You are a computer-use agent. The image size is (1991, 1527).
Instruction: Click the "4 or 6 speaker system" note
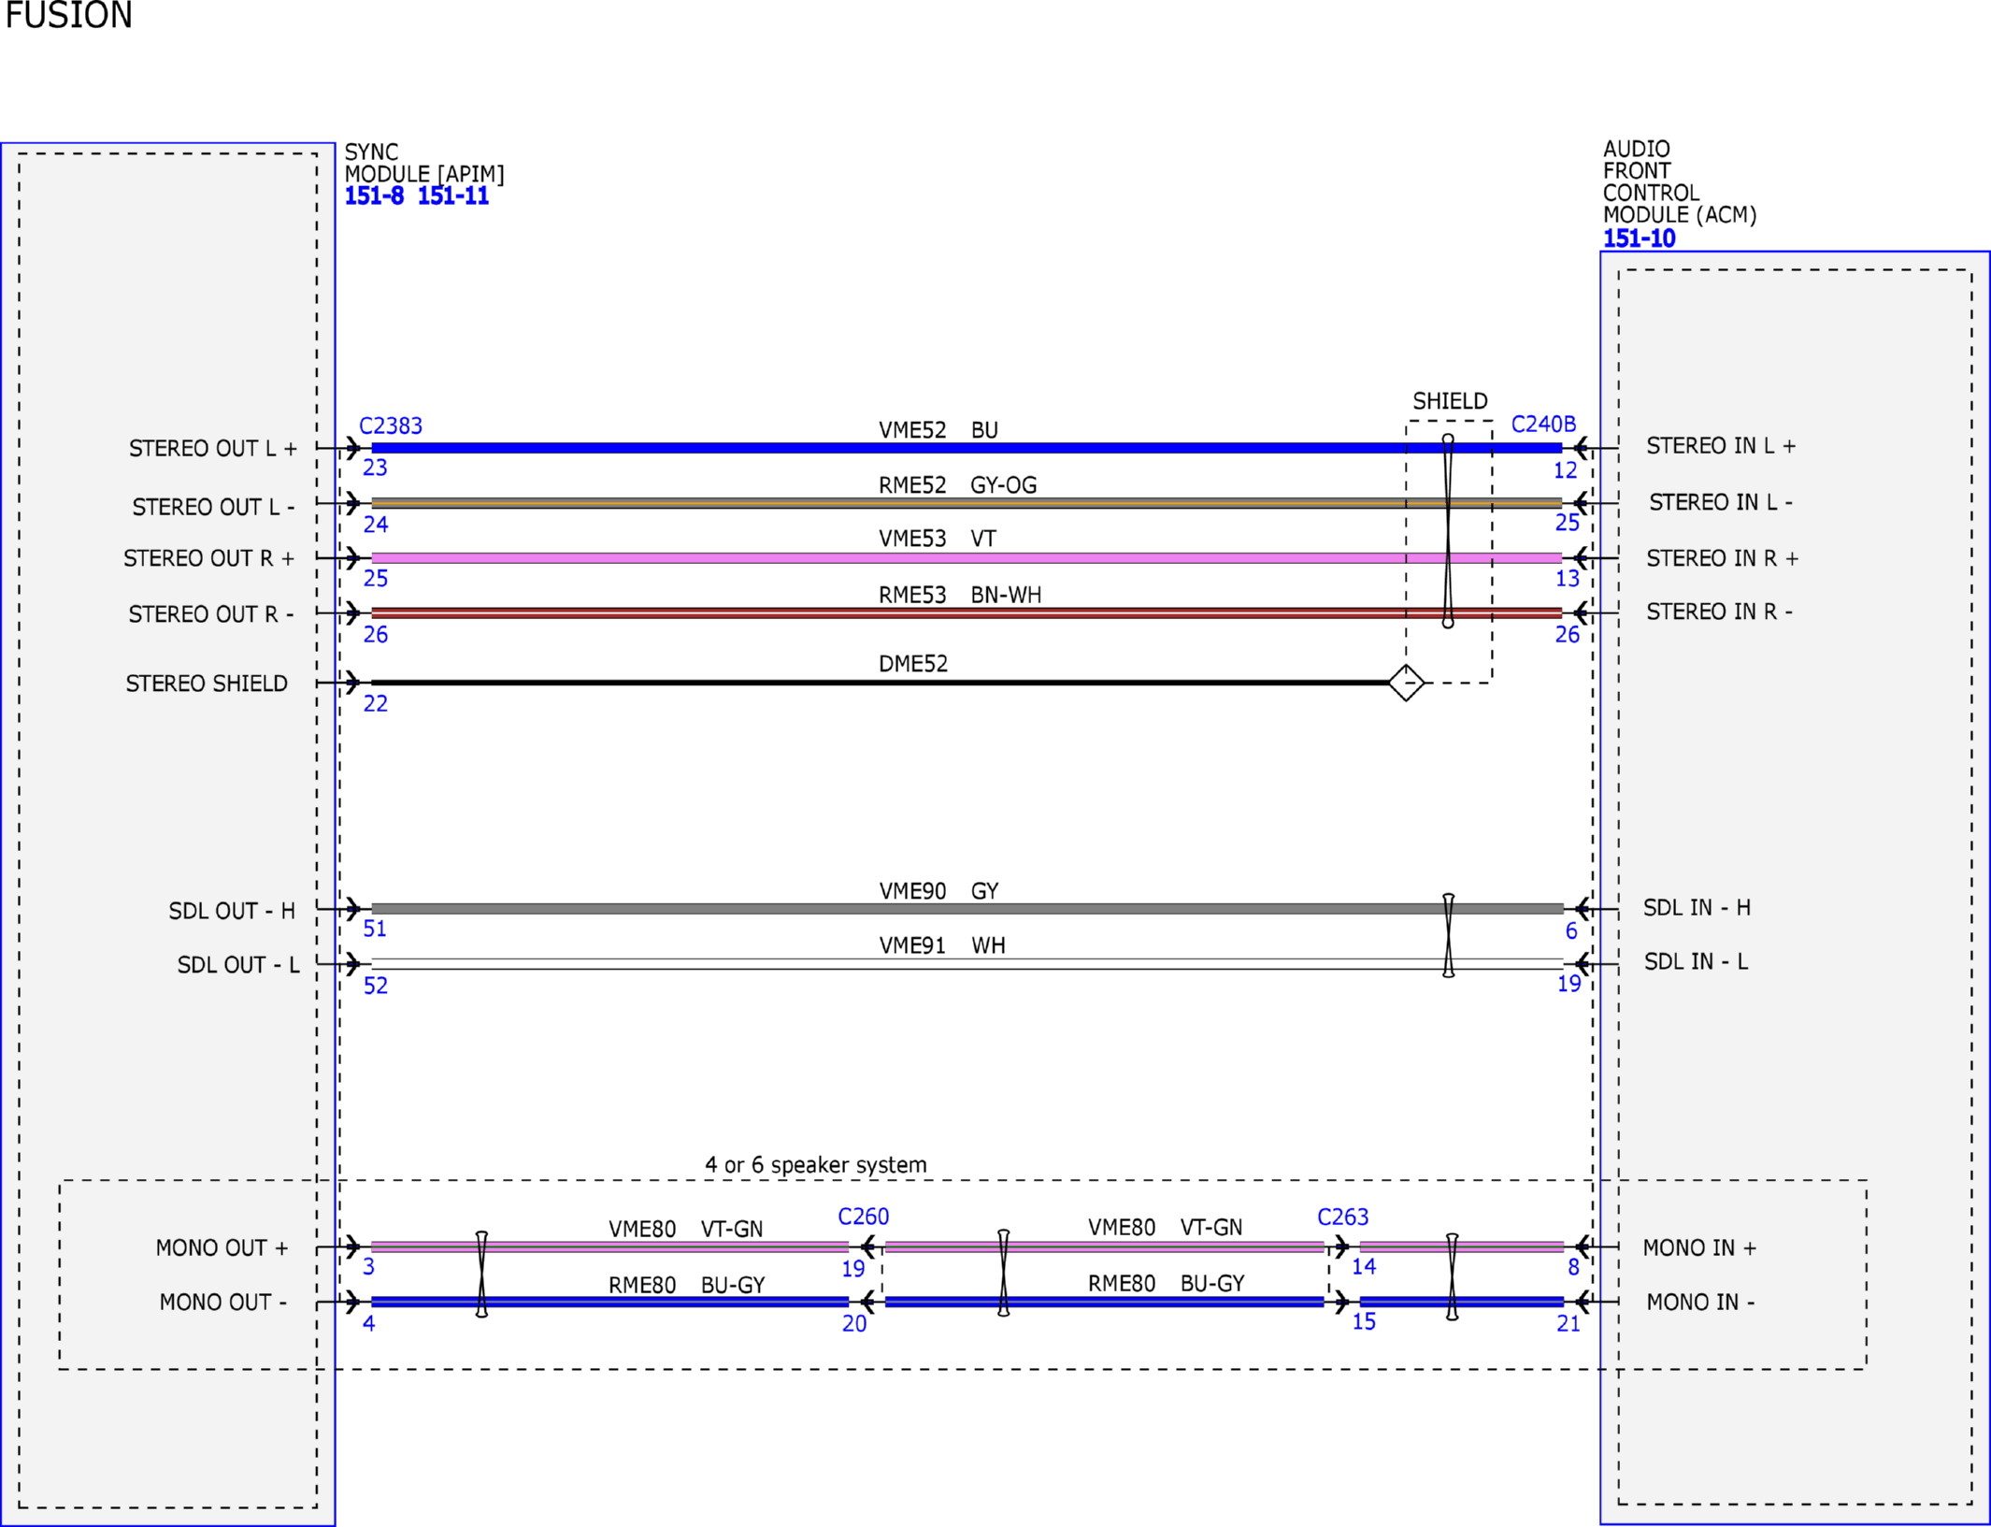click(816, 1165)
